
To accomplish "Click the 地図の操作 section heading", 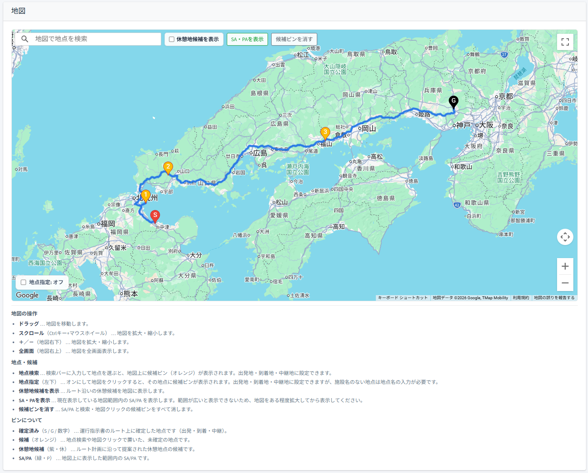I will pos(24,313).
